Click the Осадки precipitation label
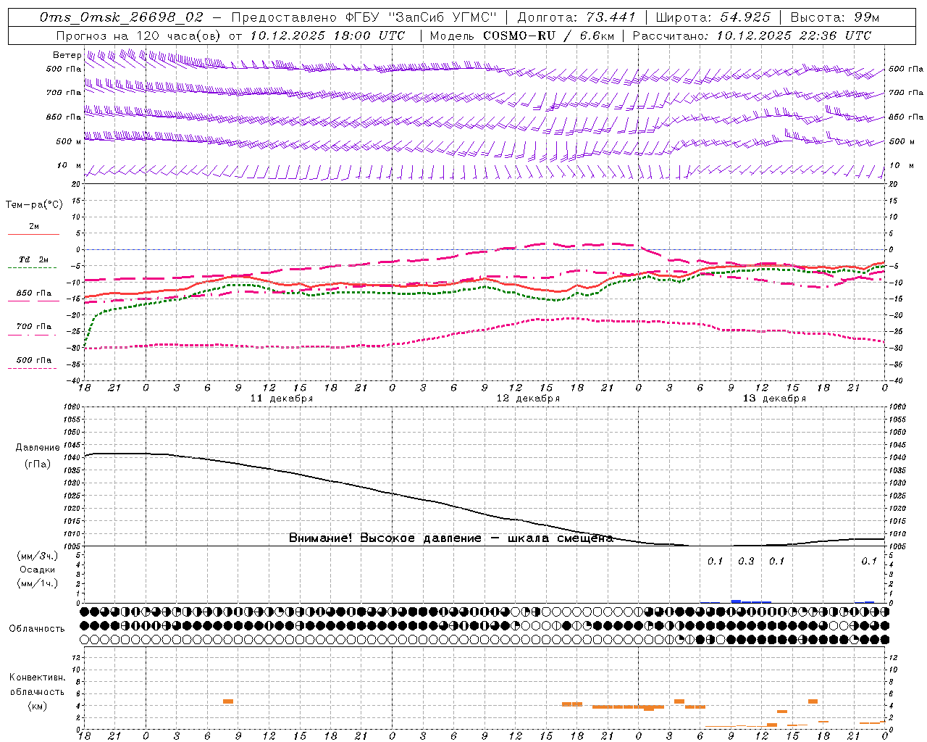 point(37,570)
